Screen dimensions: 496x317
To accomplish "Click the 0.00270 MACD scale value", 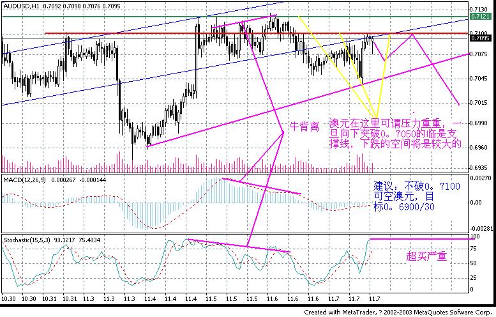I will click(x=481, y=178).
